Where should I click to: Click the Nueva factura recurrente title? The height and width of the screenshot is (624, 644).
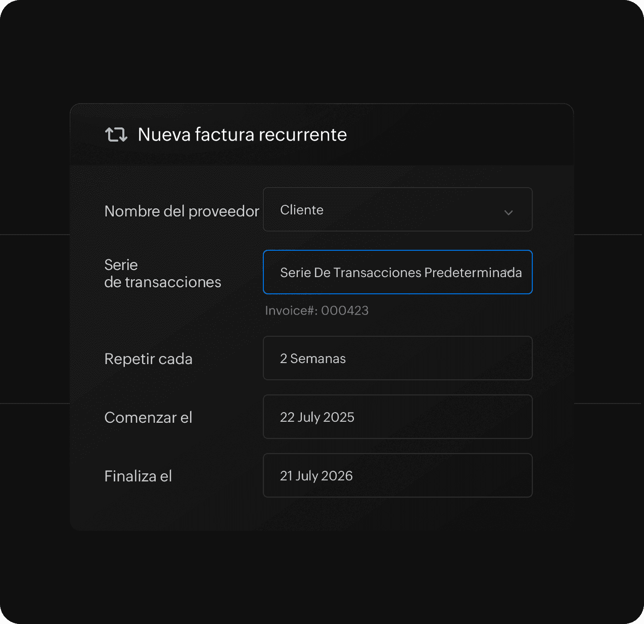242,135
